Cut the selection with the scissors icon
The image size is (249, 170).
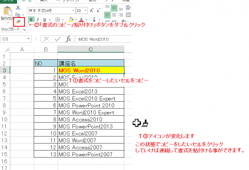pyautogui.click(x=18, y=7)
